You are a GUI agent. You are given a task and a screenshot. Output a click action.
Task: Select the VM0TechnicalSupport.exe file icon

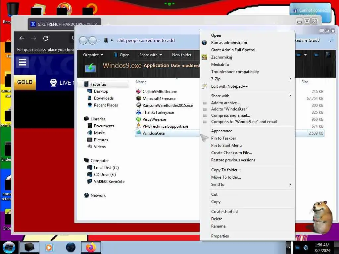point(139,126)
